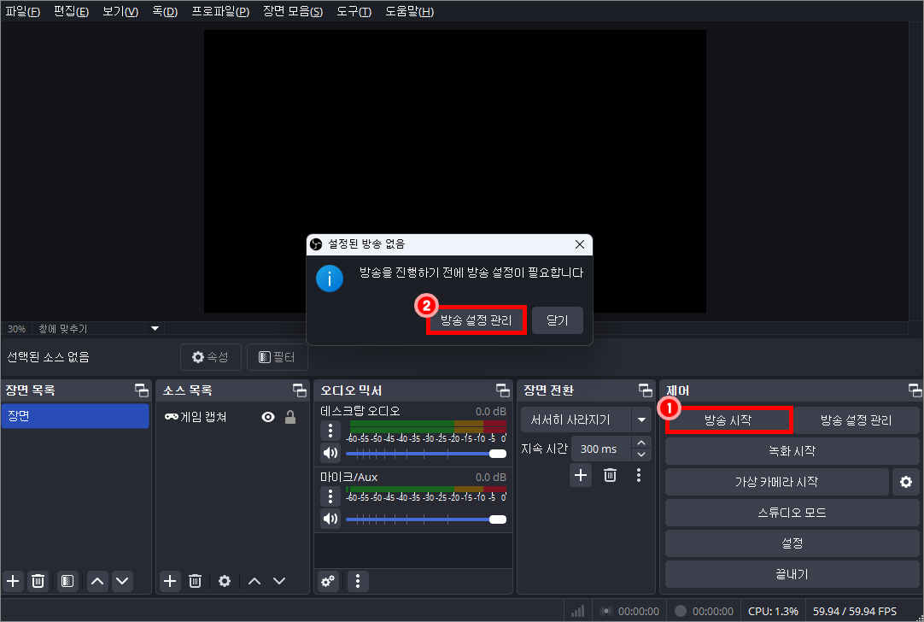Undock the 오디오 믹서 panel

coord(503,390)
